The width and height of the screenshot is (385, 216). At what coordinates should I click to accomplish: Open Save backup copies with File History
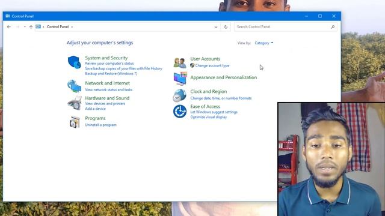point(123,68)
